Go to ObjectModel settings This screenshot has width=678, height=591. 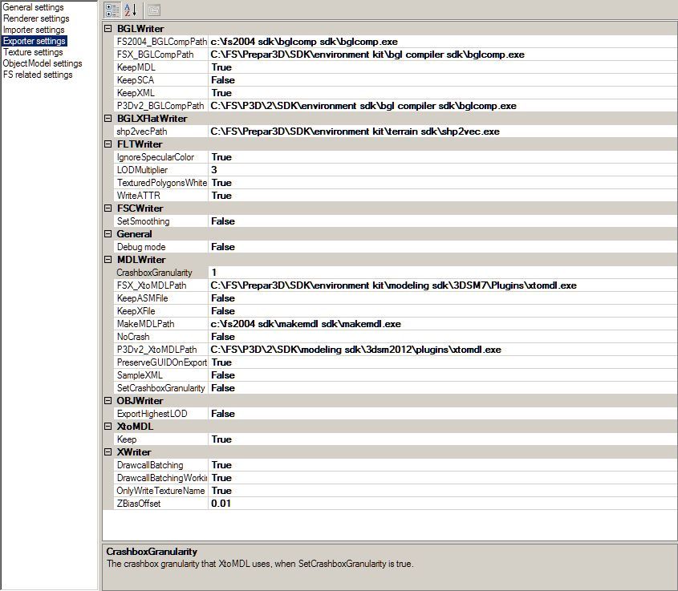pyautogui.click(x=43, y=63)
